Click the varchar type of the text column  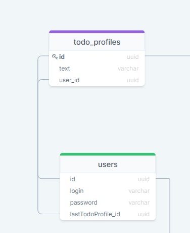[x=128, y=69]
